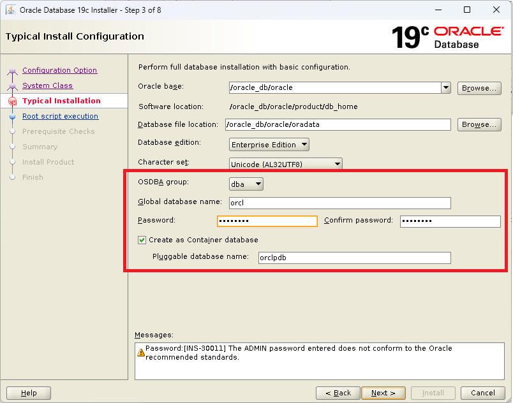Click the System Class step marker icon
The image size is (513, 403).
click(x=12, y=86)
